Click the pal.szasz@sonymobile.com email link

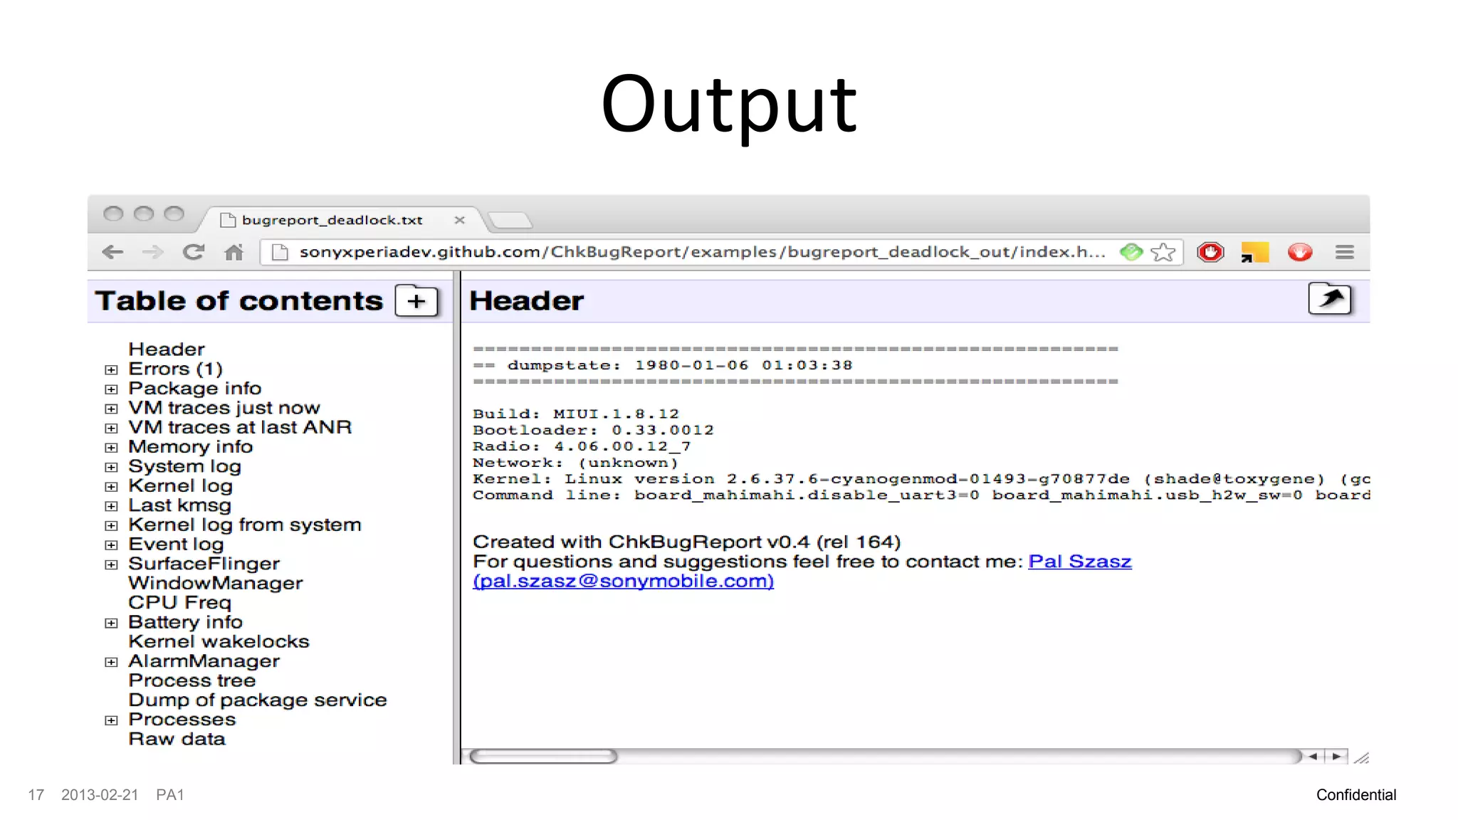pos(624,581)
